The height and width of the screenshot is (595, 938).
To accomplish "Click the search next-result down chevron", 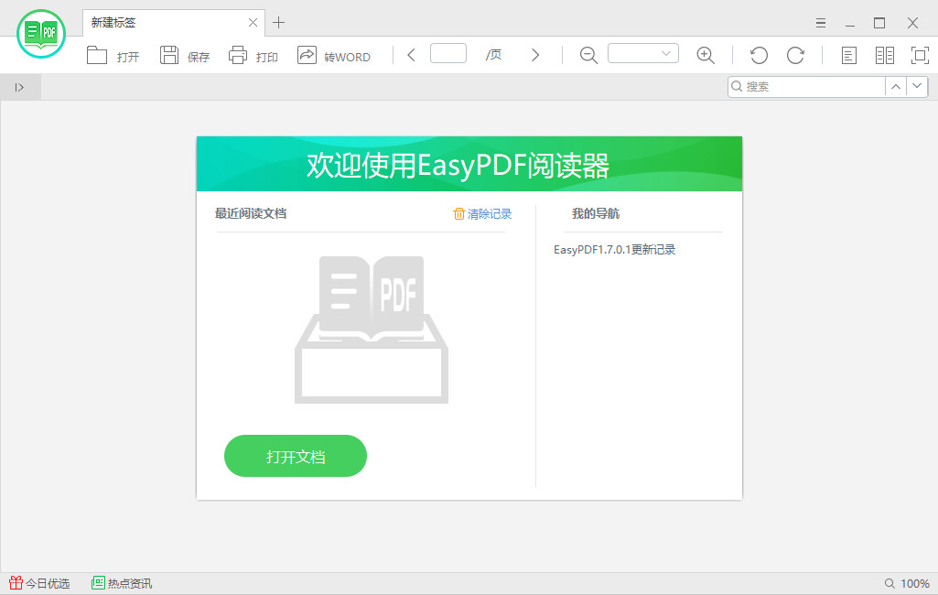I will tap(917, 86).
